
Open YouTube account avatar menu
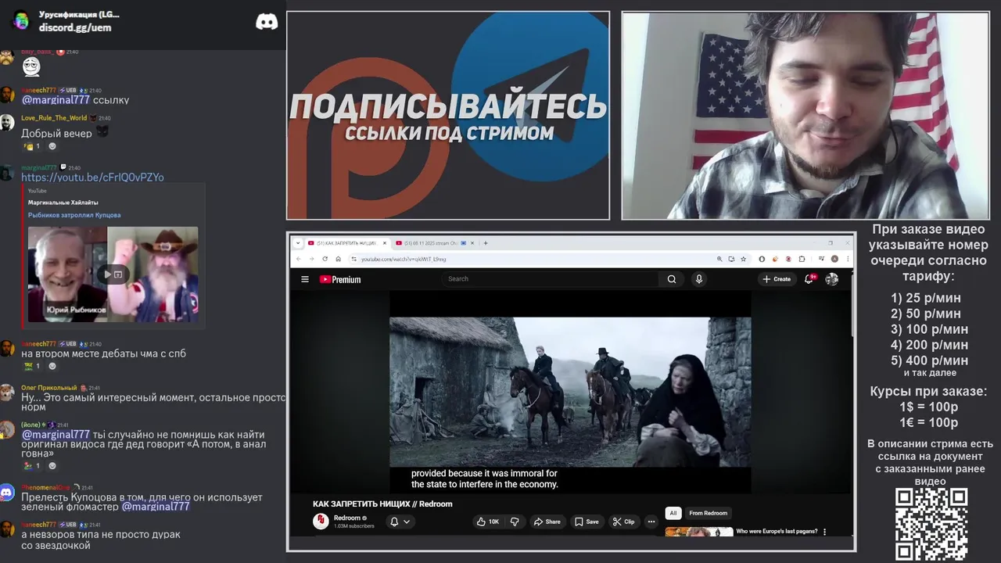point(832,279)
